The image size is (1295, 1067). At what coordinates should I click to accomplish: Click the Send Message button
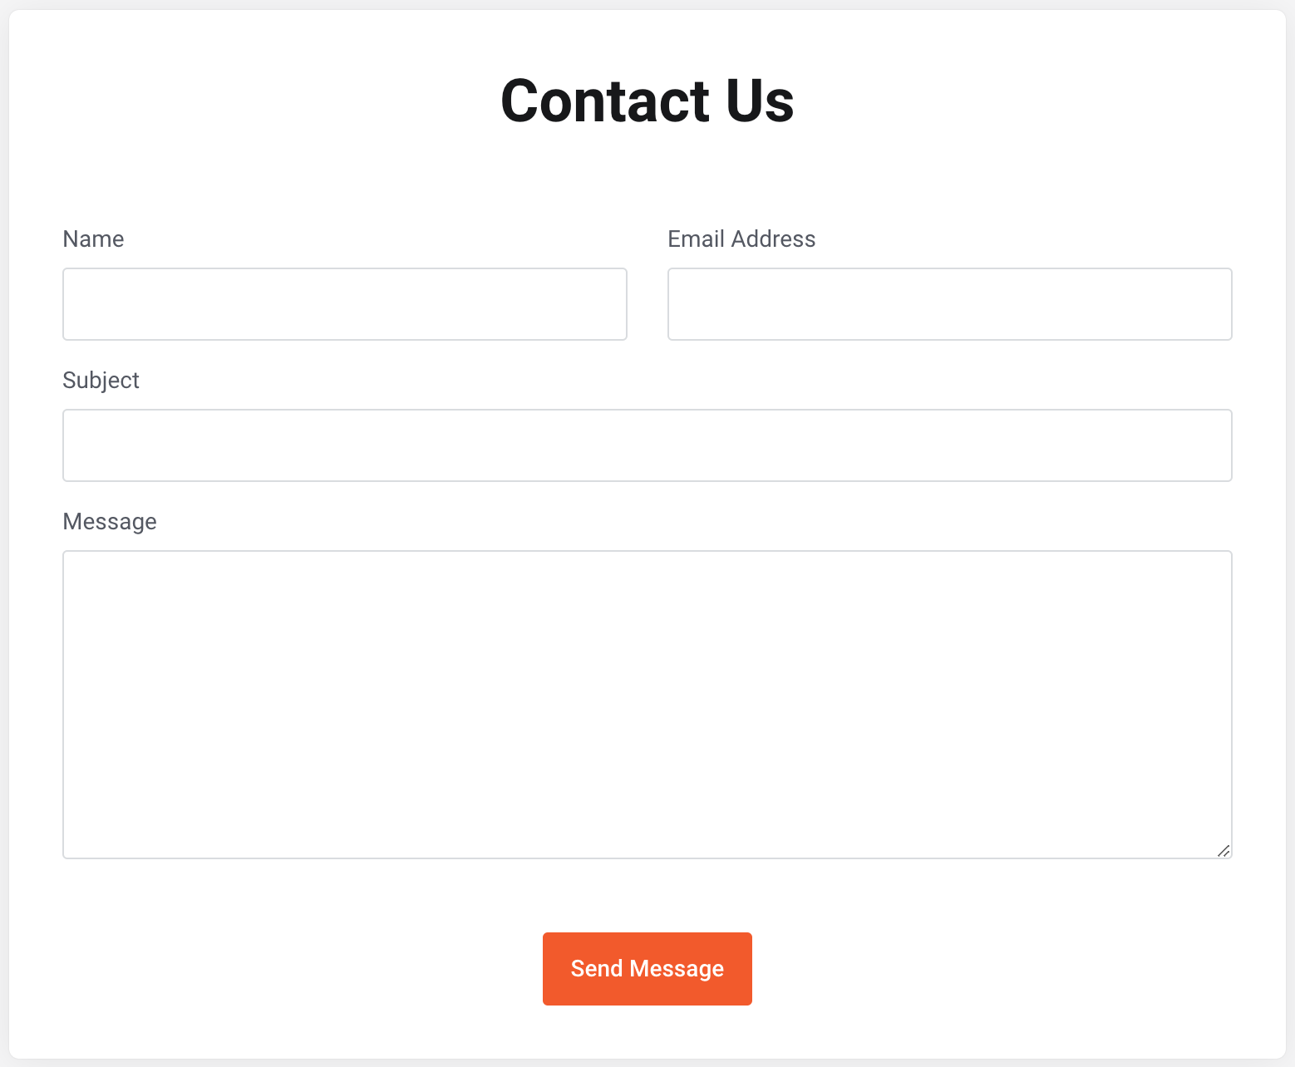tap(647, 968)
